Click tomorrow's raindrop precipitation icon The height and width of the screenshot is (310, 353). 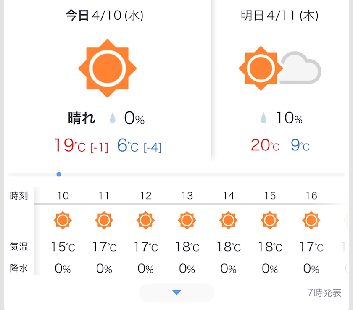(263, 118)
